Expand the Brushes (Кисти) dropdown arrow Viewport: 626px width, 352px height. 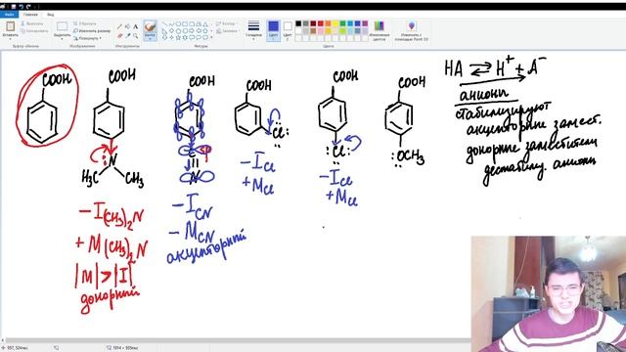pyautogui.click(x=150, y=39)
